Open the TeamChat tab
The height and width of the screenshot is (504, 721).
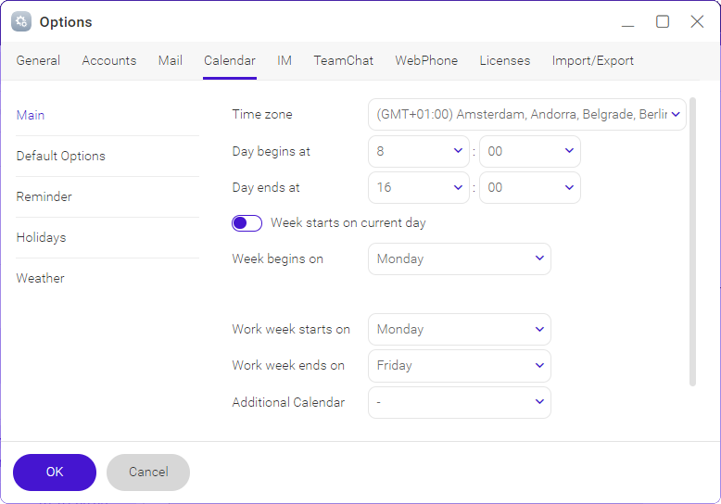(344, 61)
